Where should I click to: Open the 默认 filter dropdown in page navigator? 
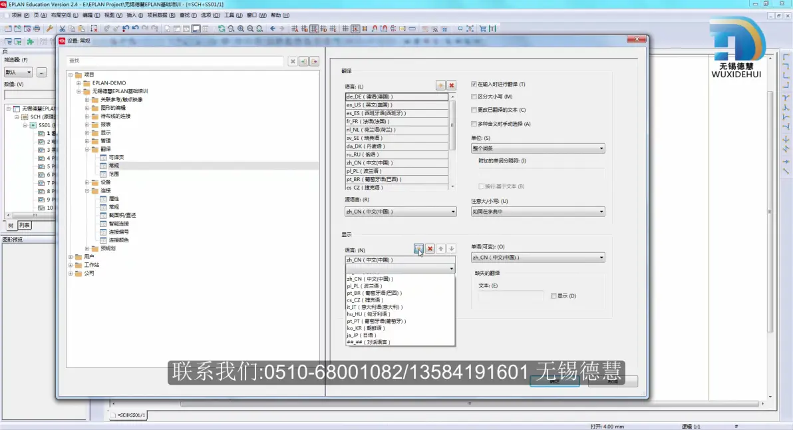click(x=18, y=73)
